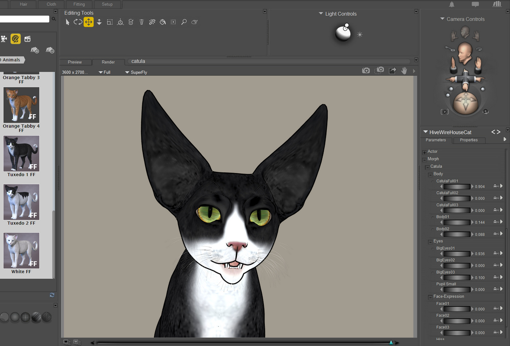This screenshot has width=510, height=346.
Task: Click the Animals breadcrumb label
Action: (x=11, y=60)
